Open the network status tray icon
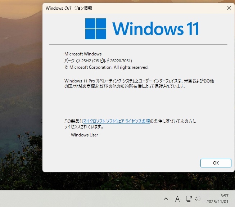Image resolution: width=235 pixels, height=207 pixels. point(189,199)
